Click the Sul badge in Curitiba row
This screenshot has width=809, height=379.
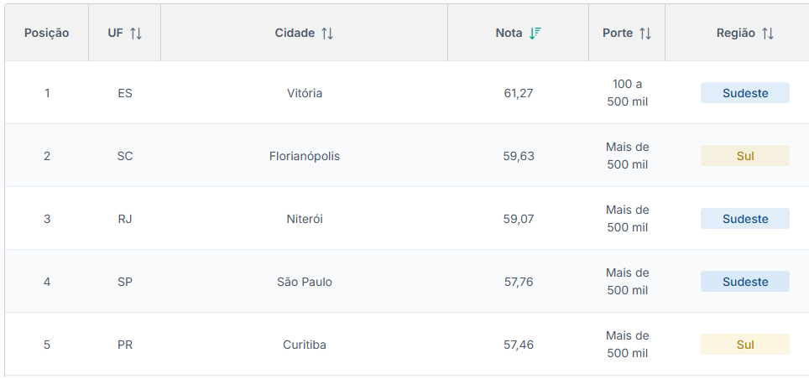[745, 345]
